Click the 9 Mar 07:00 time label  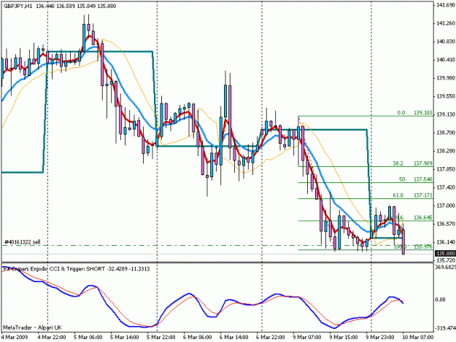click(x=307, y=337)
